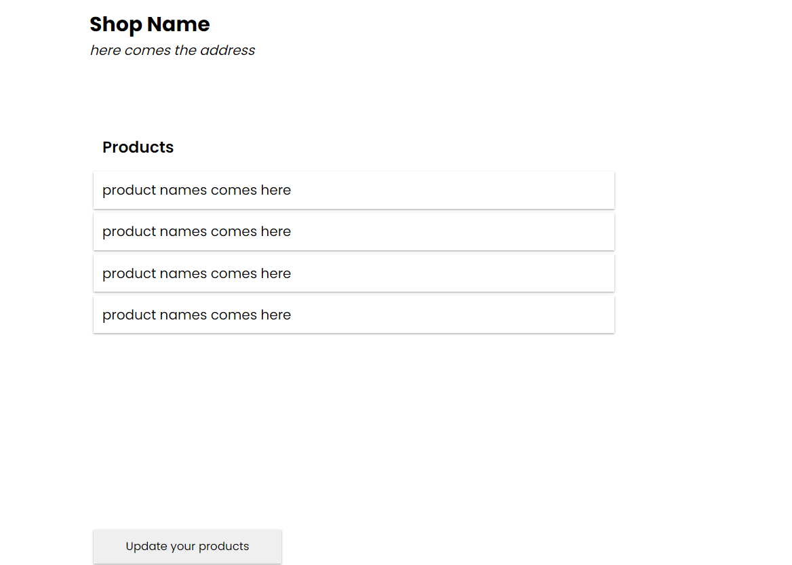
Task: Click the word 'Shop' in the title
Action: 116,25
